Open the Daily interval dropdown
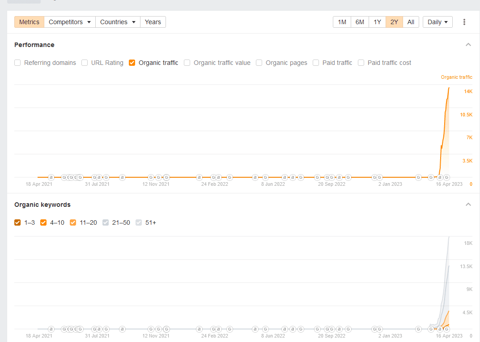The height and width of the screenshot is (342, 480). 438,22
